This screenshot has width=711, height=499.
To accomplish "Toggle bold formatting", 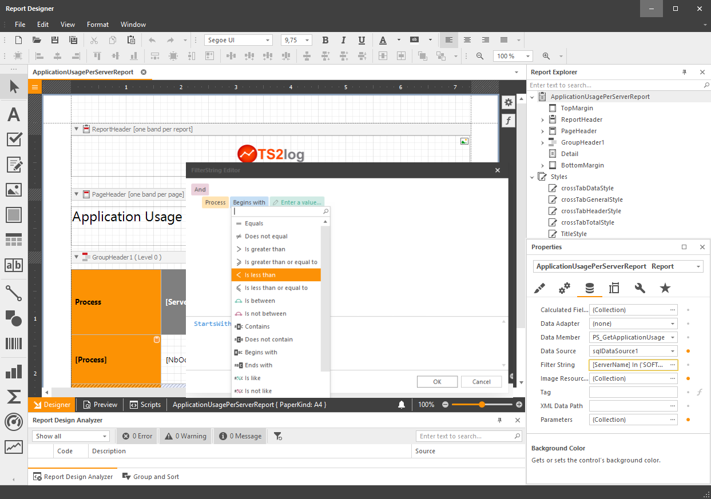I will [325, 40].
